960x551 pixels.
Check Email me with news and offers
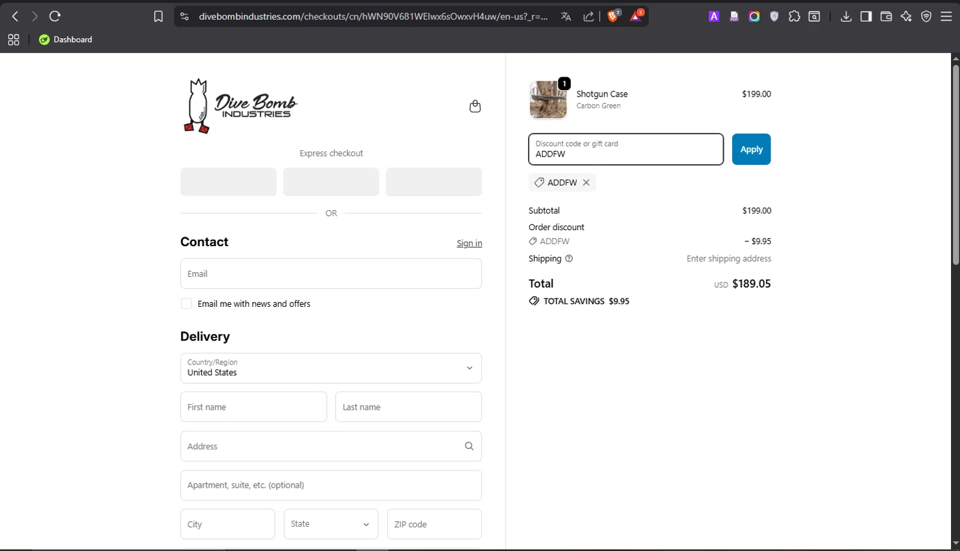(x=186, y=304)
